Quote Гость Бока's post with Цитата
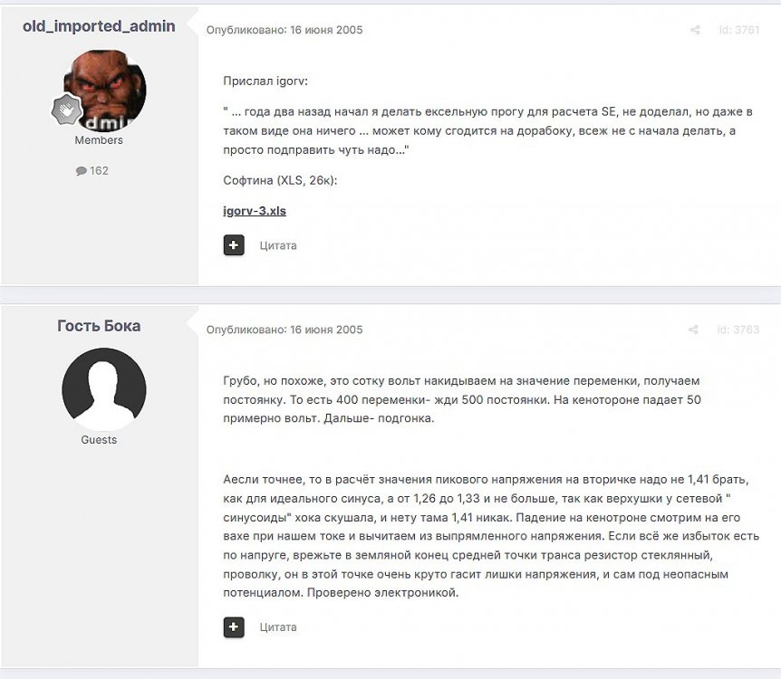This screenshot has height=679, width=781. point(278,627)
